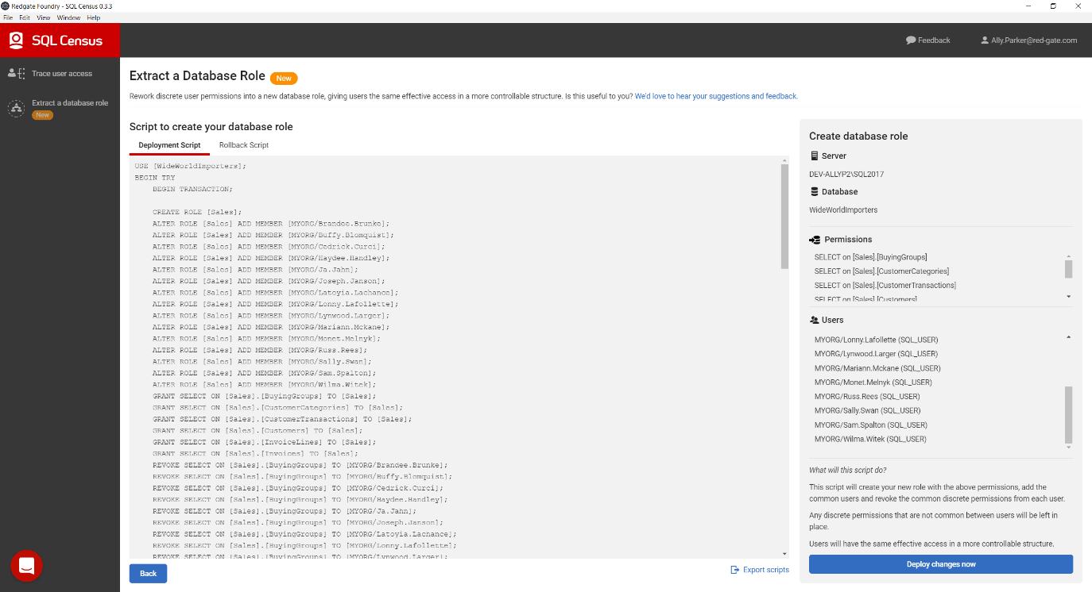Image resolution: width=1092 pixels, height=592 pixels.
Task: Open the Trace user access icon
Action: coord(16,73)
